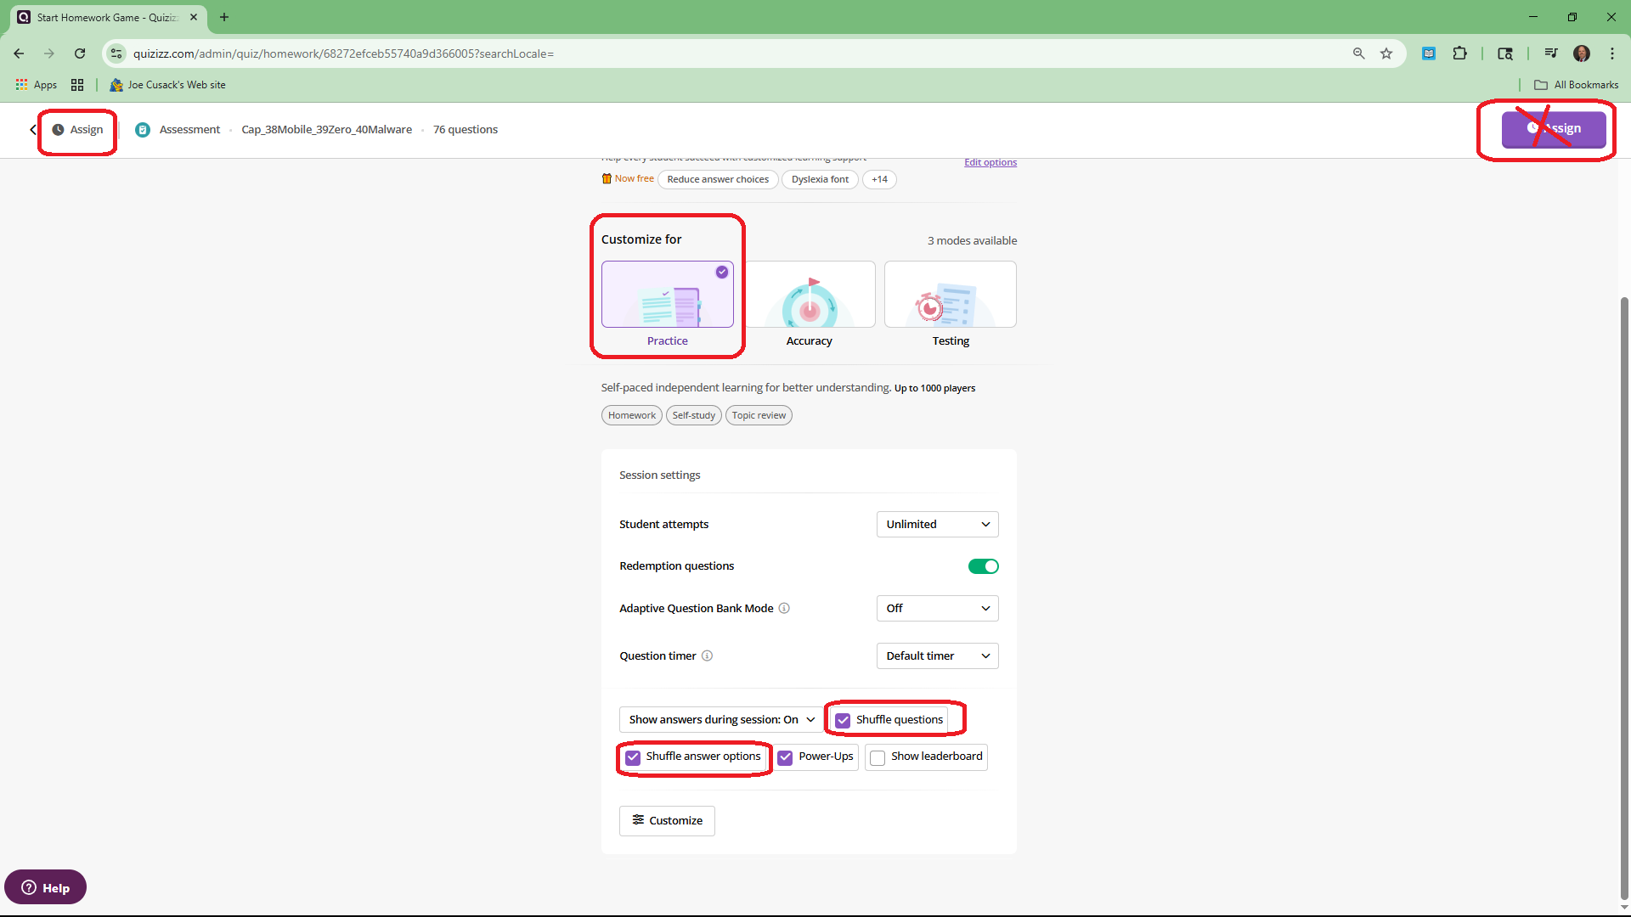Viewport: 1631px width, 917px height.
Task: Open the Show answers during session dropdown
Action: click(x=721, y=720)
